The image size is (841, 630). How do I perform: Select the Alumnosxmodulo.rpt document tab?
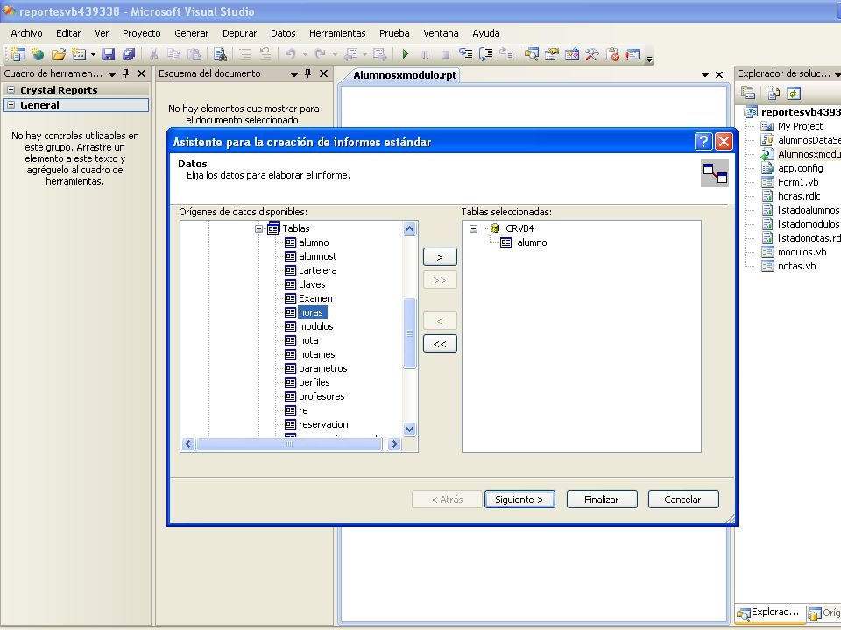[x=405, y=75]
